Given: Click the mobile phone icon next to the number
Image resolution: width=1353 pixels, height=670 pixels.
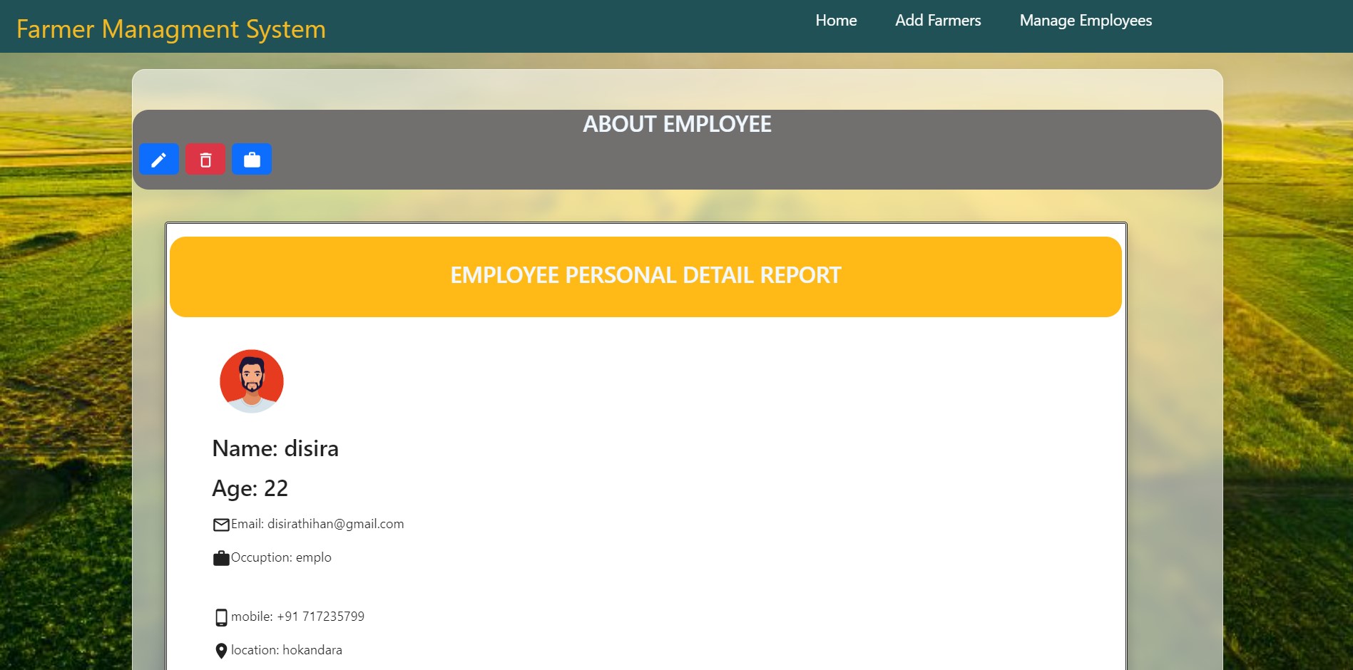Looking at the screenshot, I should click(221, 616).
